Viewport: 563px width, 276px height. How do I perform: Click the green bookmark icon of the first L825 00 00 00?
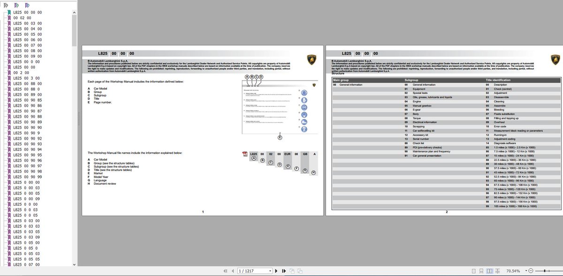pyautogui.click(x=9, y=12)
